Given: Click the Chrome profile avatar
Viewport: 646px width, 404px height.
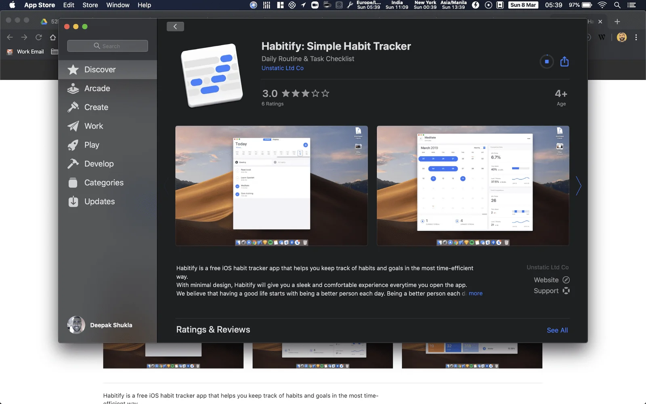Looking at the screenshot, I should (x=622, y=37).
